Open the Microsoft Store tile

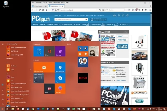coord(44,67)
